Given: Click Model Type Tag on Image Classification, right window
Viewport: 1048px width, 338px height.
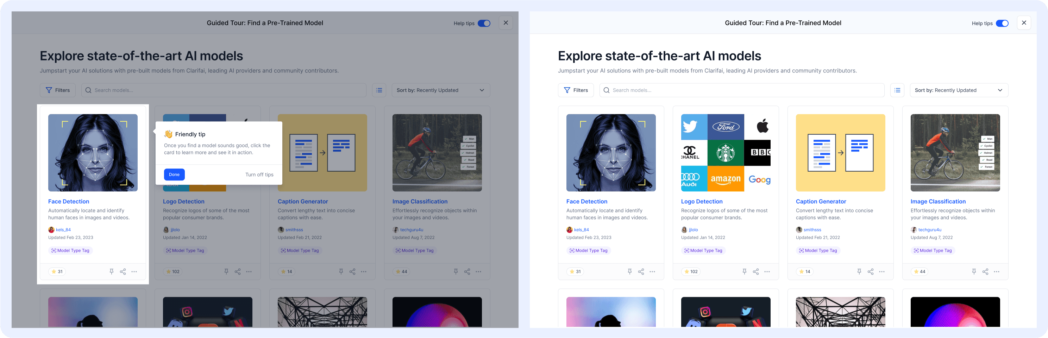Looking at the screenshot, I should click(933, 251).
